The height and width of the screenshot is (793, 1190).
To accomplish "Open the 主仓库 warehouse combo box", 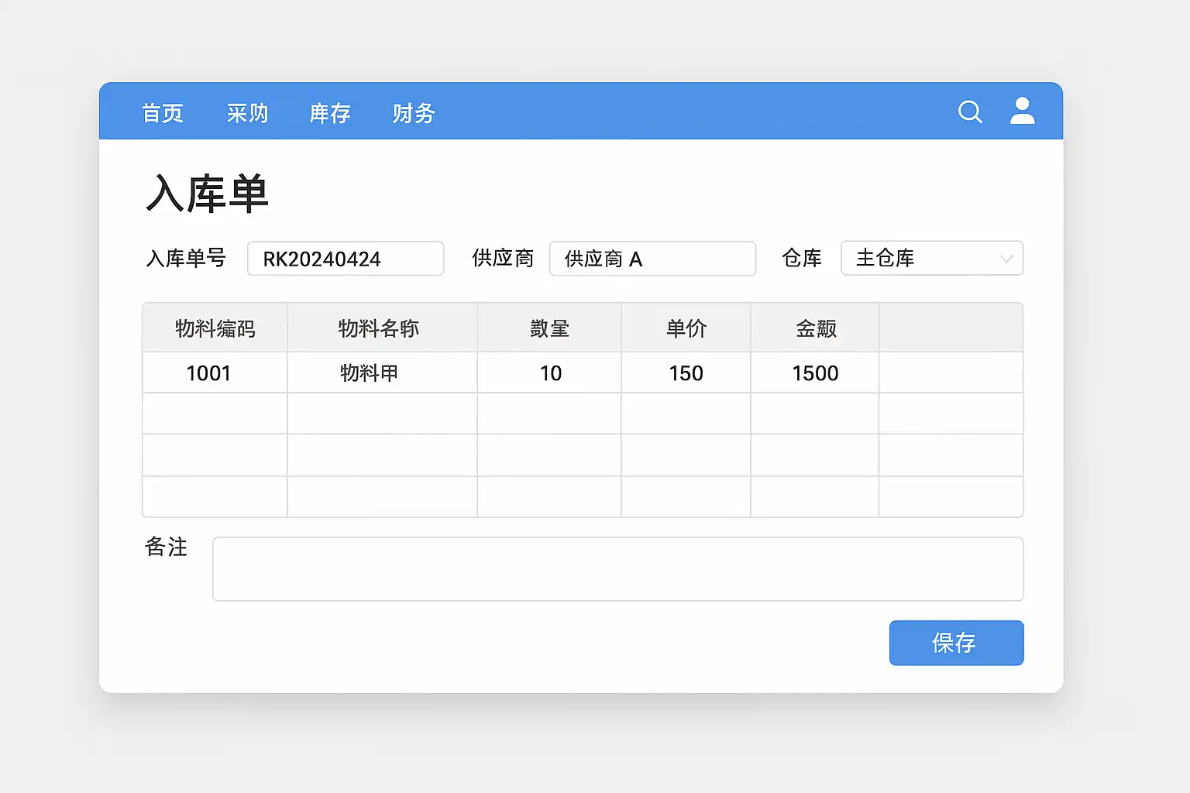I will (922, 259).
